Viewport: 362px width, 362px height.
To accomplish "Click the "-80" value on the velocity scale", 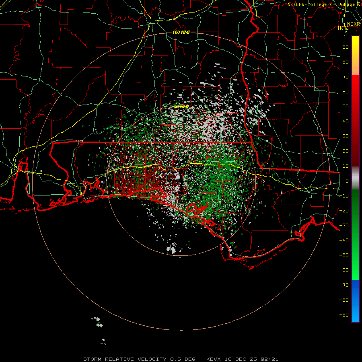I will 344,300.
